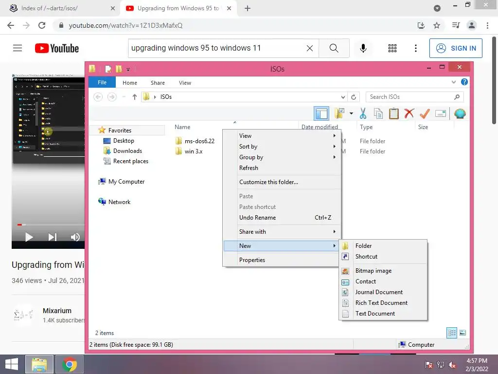Create a new Rich Text Document

click(383, 303)
